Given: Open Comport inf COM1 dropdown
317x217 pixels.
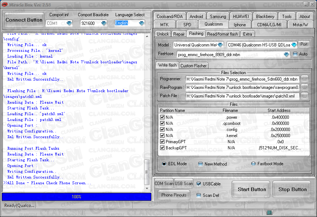Looking at the screenshot, I should tap(69, 23).
